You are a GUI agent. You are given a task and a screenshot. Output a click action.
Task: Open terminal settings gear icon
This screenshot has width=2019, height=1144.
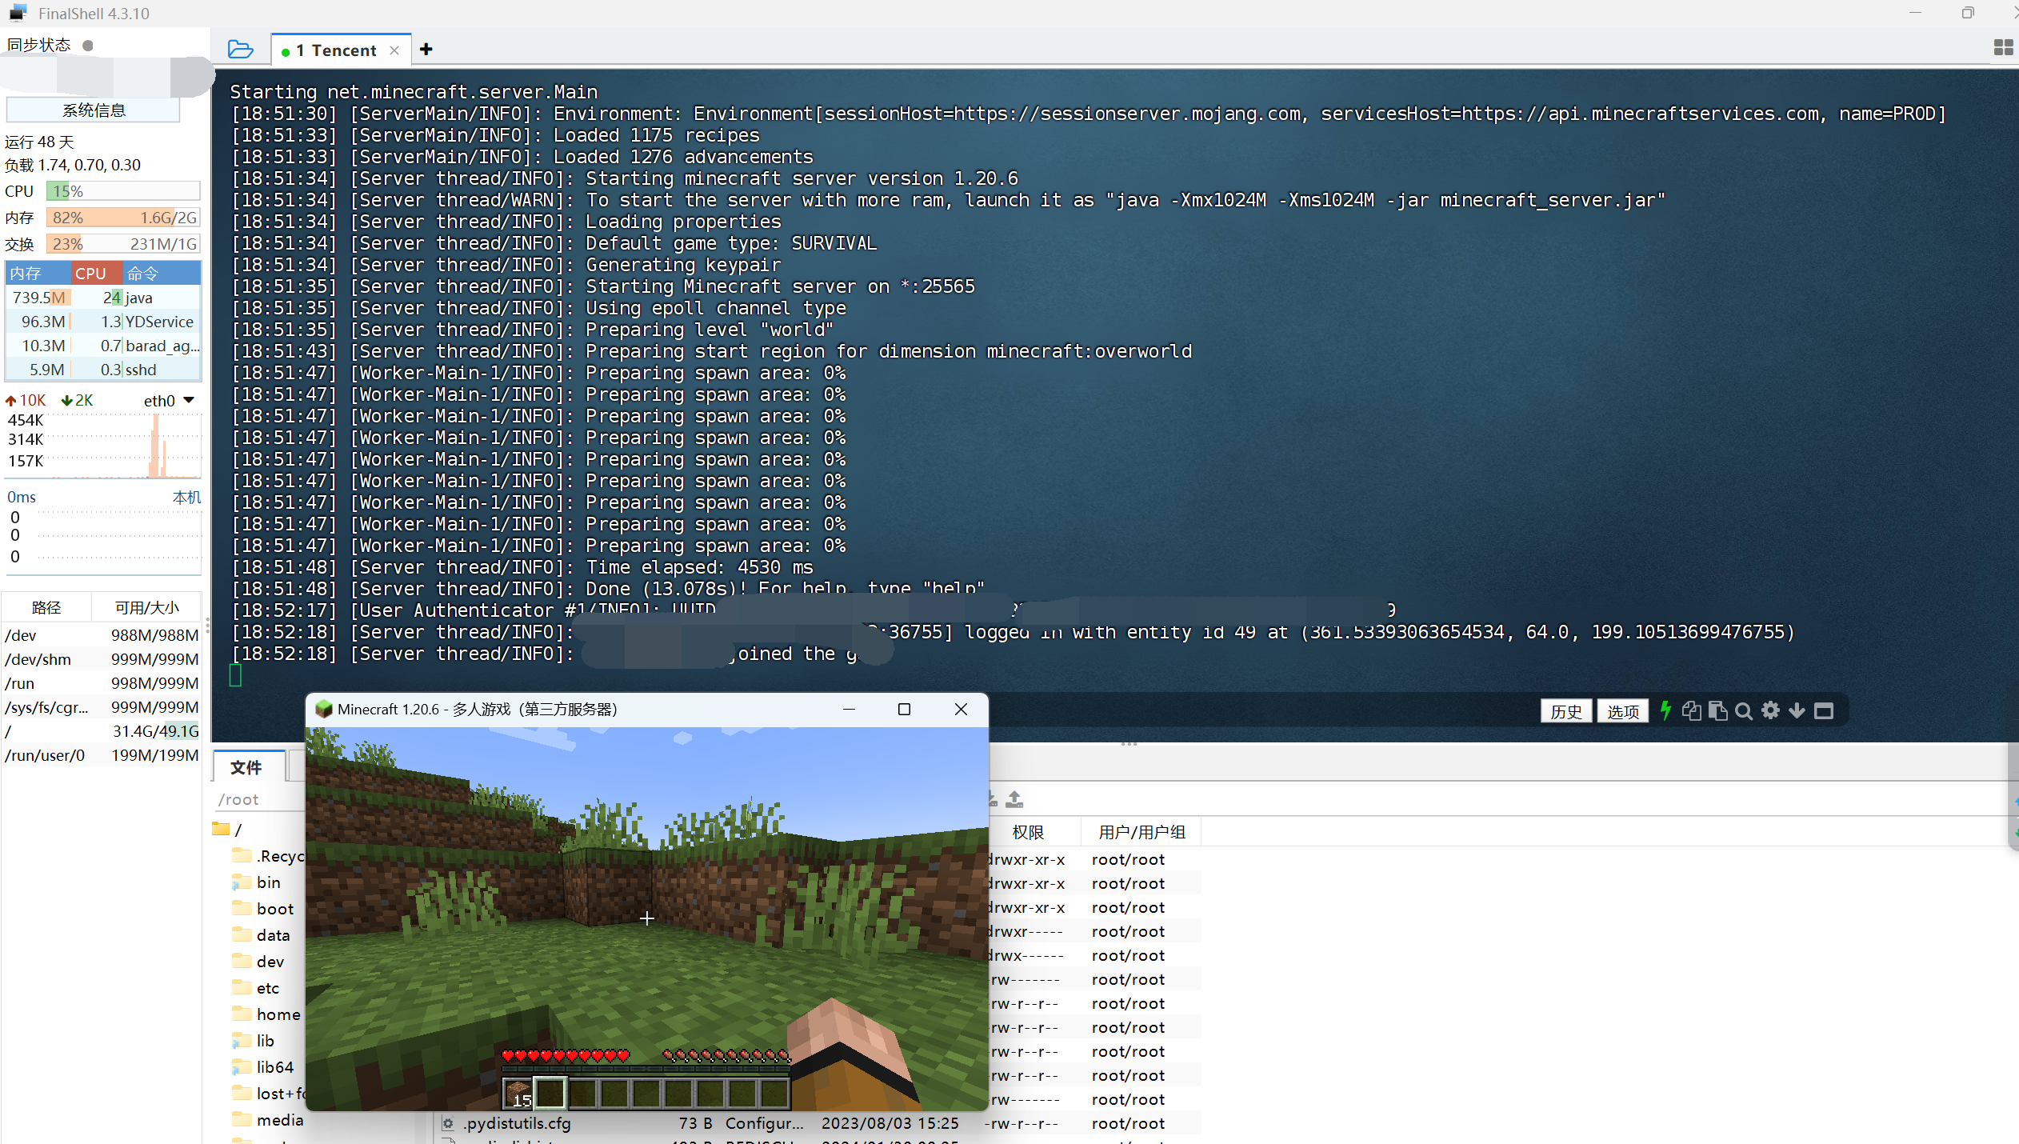pyautogui.click(x=1770, y=710)
